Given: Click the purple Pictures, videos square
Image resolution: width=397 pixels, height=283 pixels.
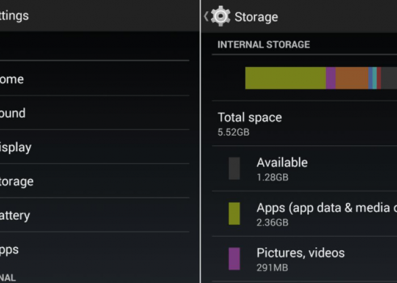Looking at the screenshot, I should click(x=234, y=259).
